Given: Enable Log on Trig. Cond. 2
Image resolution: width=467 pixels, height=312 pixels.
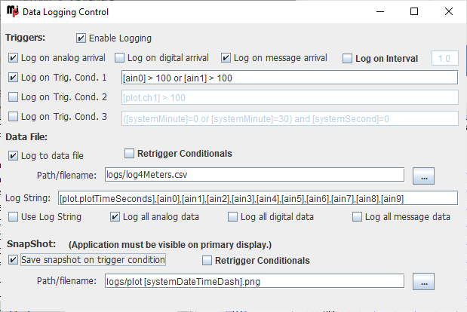Looking at the screenshot, I should tap(13, 97).
